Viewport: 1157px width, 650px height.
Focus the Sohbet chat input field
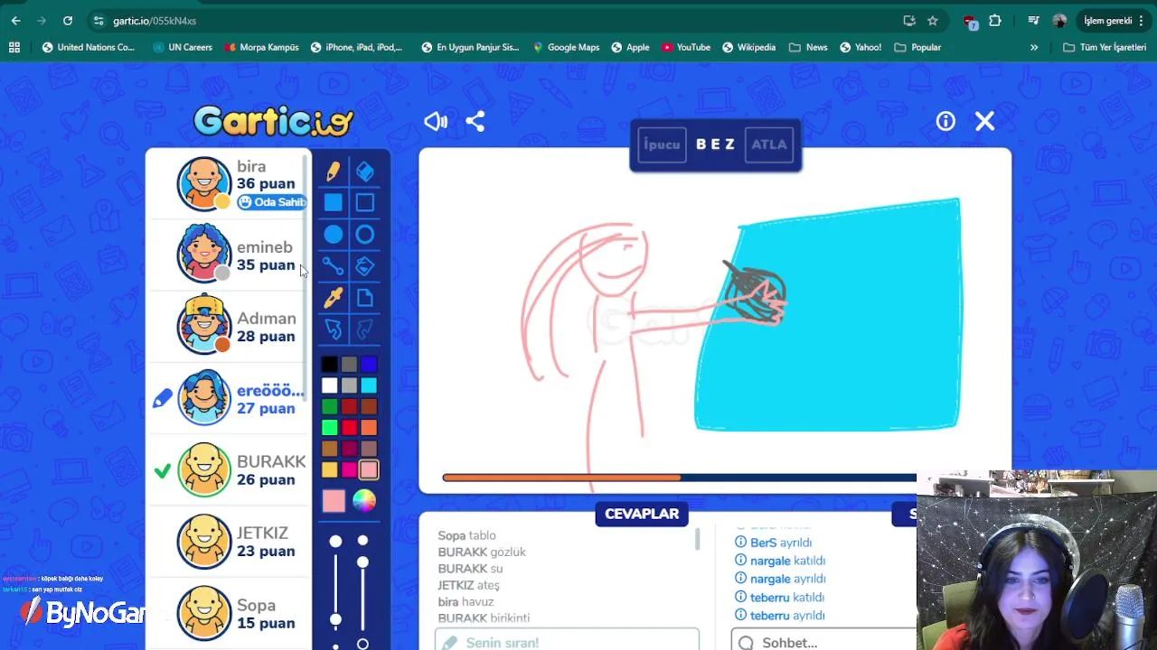(x=823, y=641)
